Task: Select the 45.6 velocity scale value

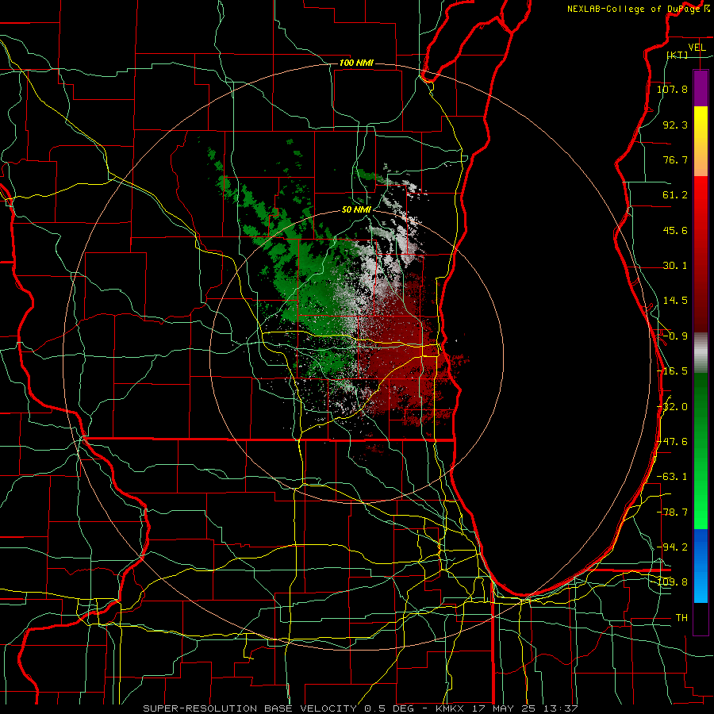Action: (675, 230)
